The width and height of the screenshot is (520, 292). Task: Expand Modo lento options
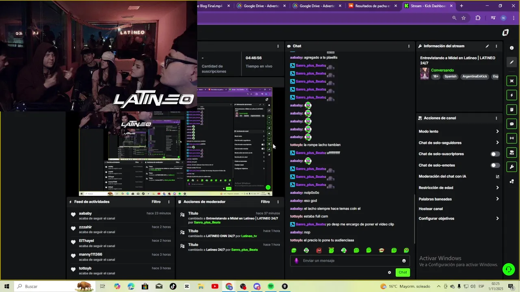[x=497, y=131]
